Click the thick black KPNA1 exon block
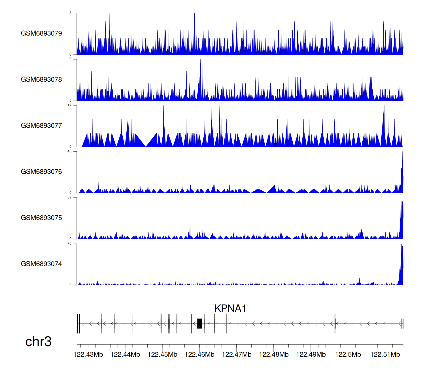Screen dimensions: 425x374 [199, 324]
